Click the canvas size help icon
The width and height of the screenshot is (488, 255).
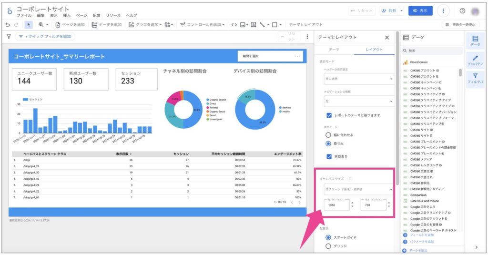350,179
